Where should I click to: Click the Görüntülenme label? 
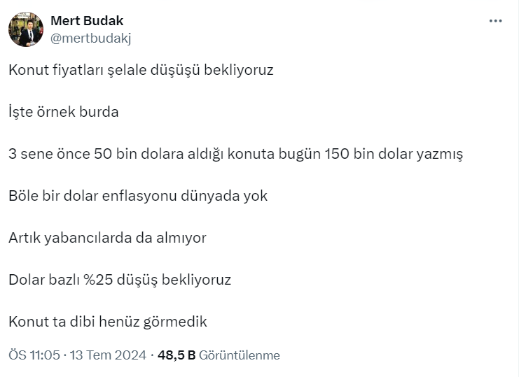pyautogui.click(x=240, y=355)
